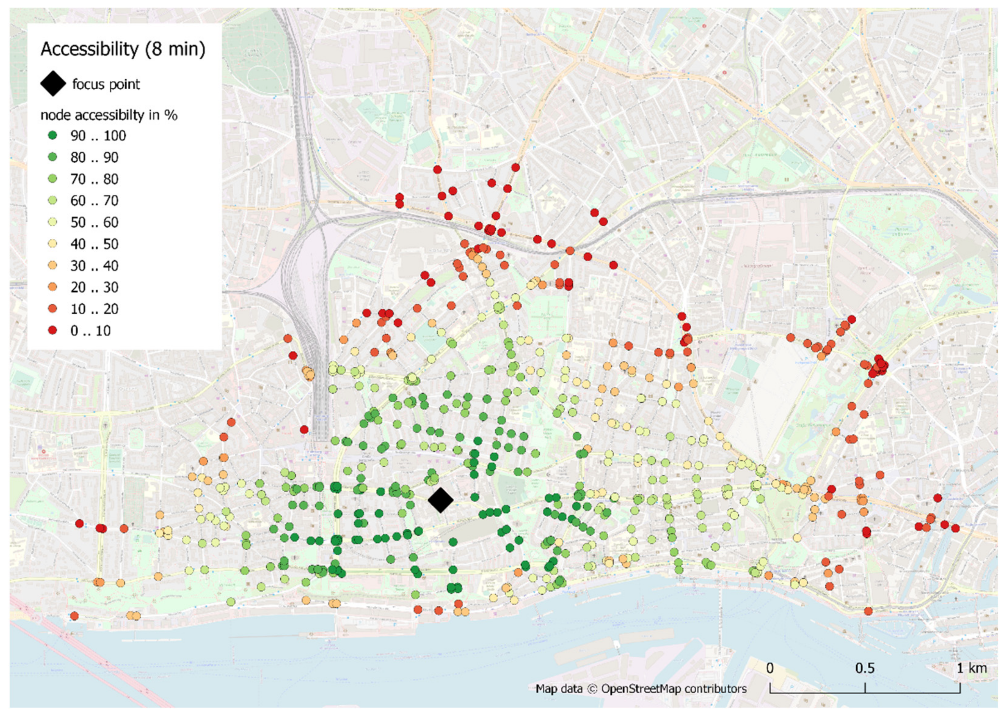The image size is (1006, 717).
Task: Click the 70 .. 80 legend swatch
Action: coord(53,179)
